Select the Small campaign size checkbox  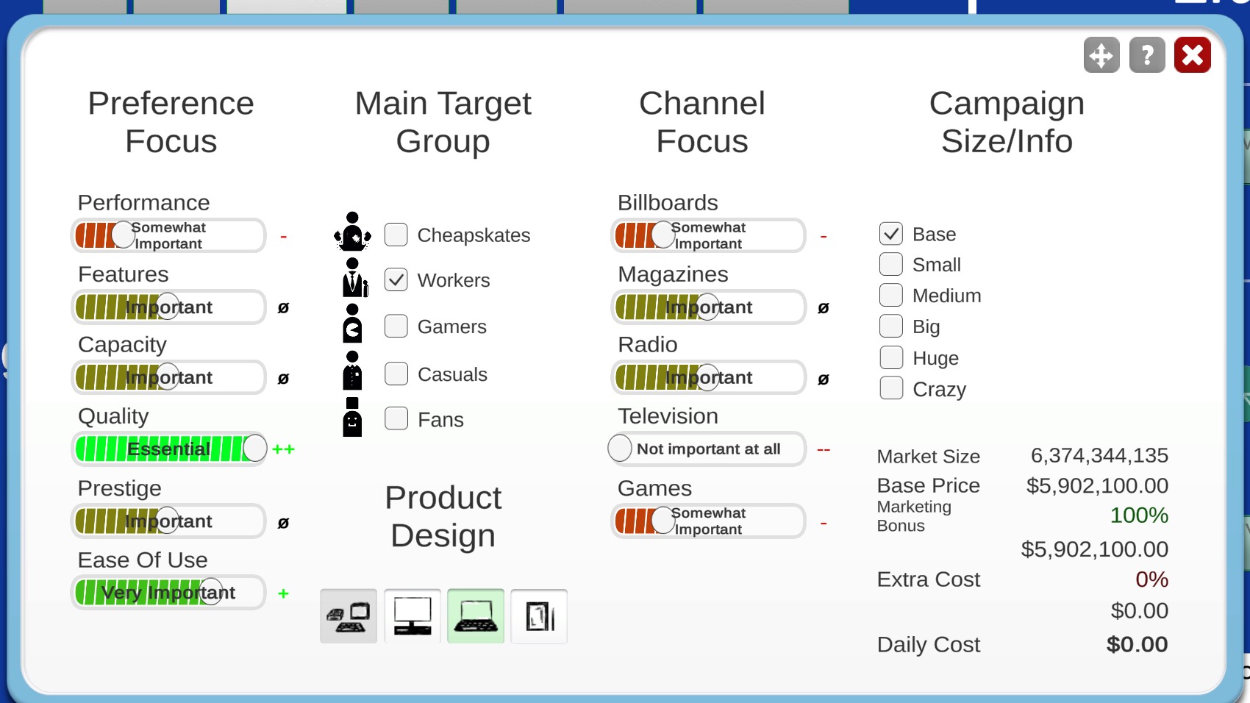(x=891, y=264)
